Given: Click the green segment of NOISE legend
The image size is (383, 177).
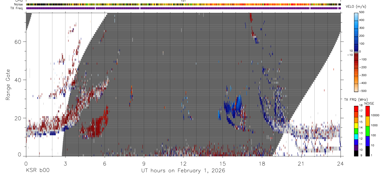Looking at the screenshot, I should point(367,130).
